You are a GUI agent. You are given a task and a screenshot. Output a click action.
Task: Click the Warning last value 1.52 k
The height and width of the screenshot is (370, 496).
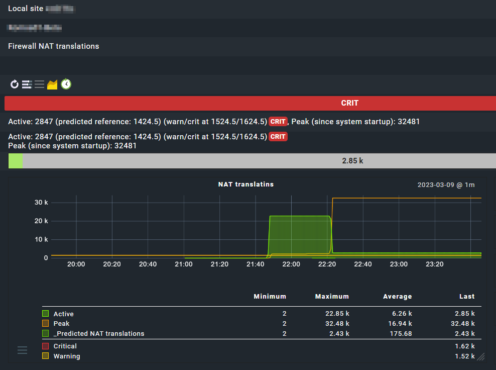pyautogui.click(x=465, y=356)
